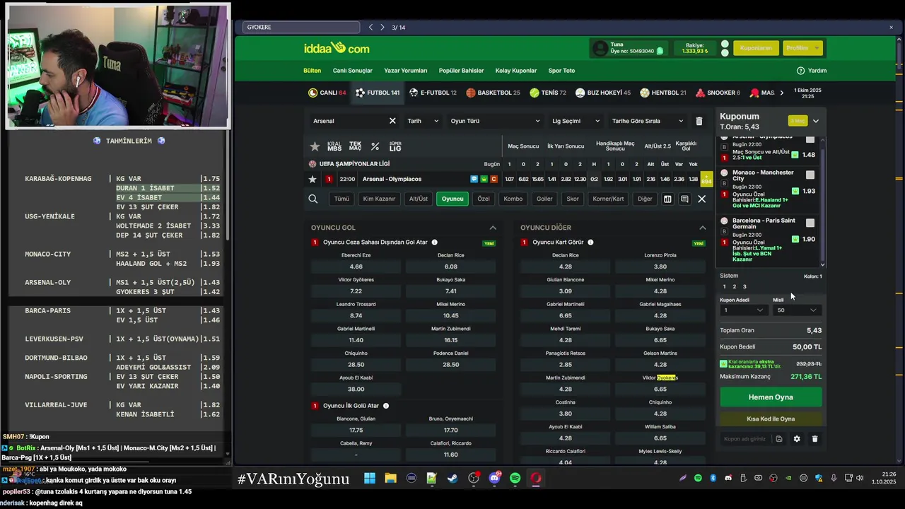Pick Eberechi Eze 4.66 odds
Image resolution: width=905 pixels, height=509 pixels.
point(356,267)
